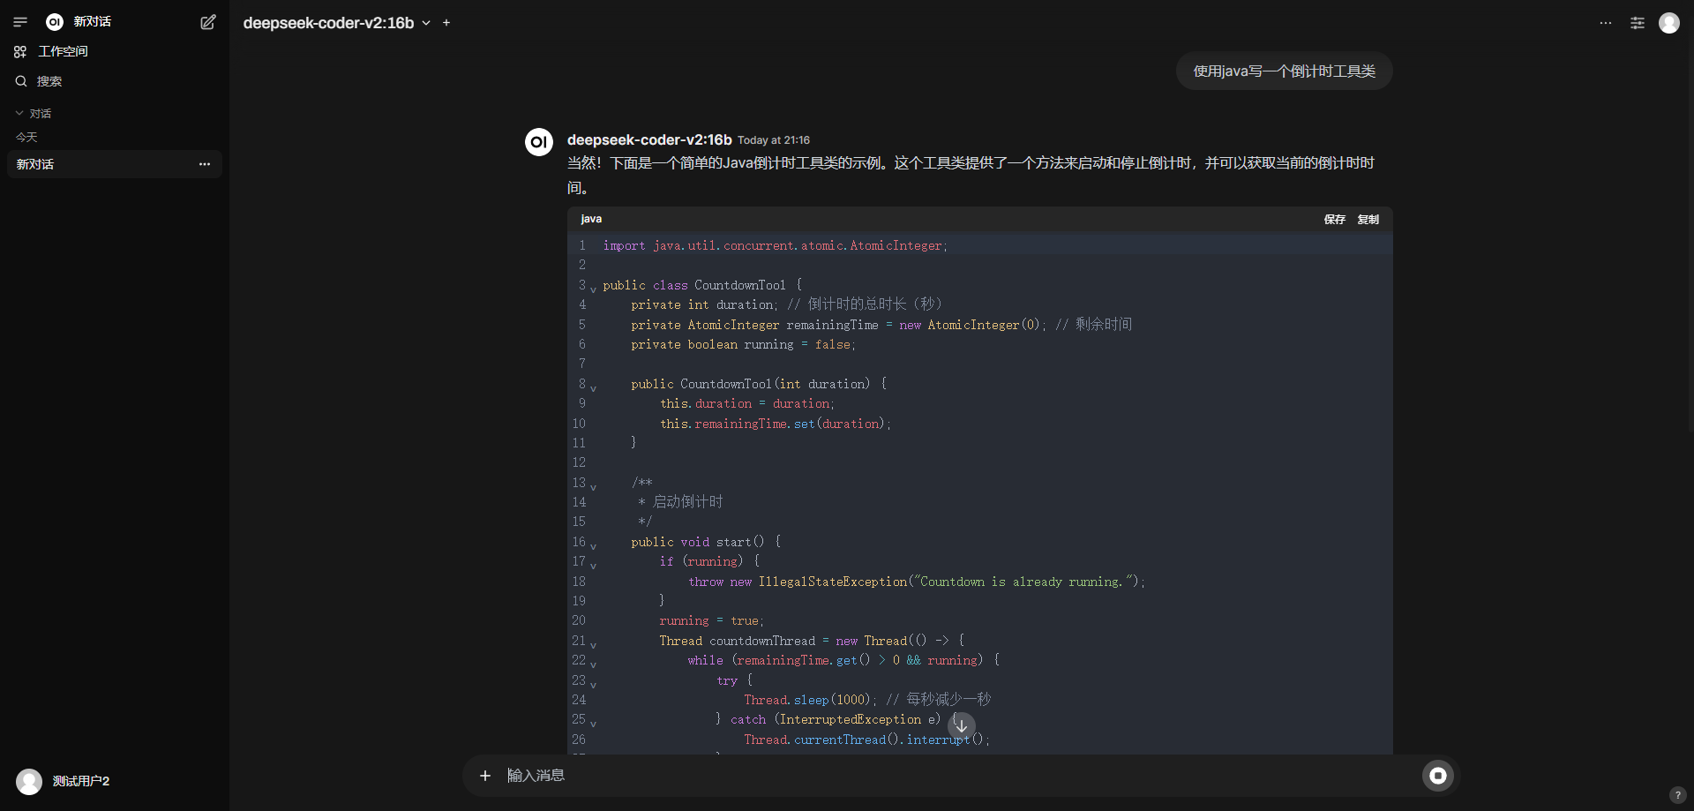Fold the start() method at line 16

point(593,545)
